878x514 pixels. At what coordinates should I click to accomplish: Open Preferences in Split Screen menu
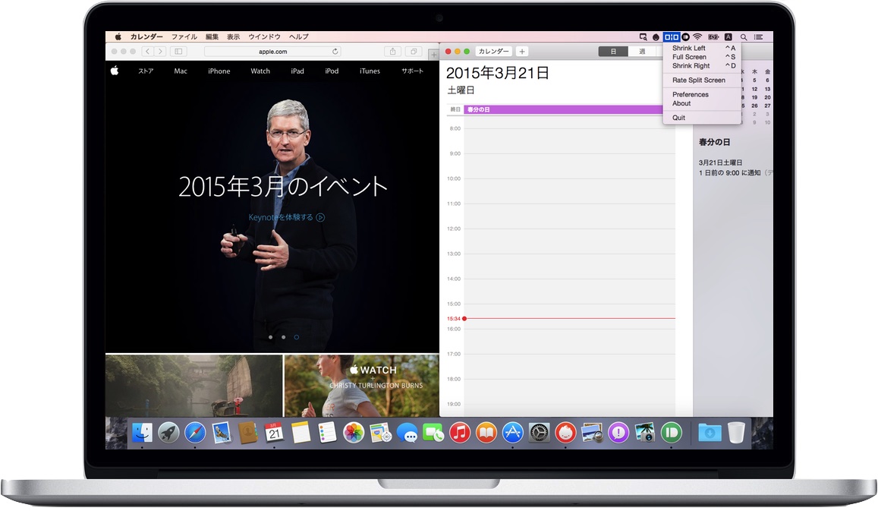703,94
